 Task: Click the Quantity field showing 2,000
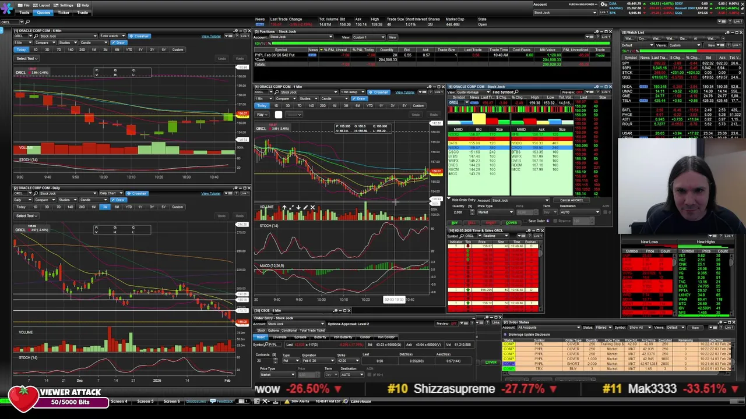pos(460,212)
